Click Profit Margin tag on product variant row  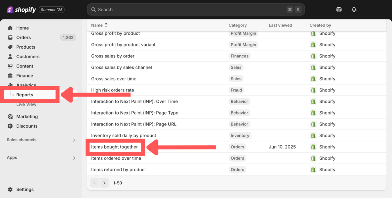click(x=243, y=45)
